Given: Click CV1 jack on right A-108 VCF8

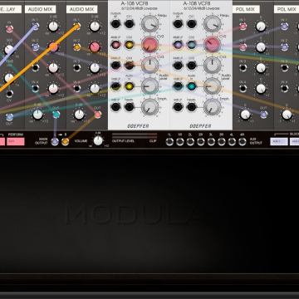Looking at the screenshot, I should pyautogui.click(x=192, y=24).
